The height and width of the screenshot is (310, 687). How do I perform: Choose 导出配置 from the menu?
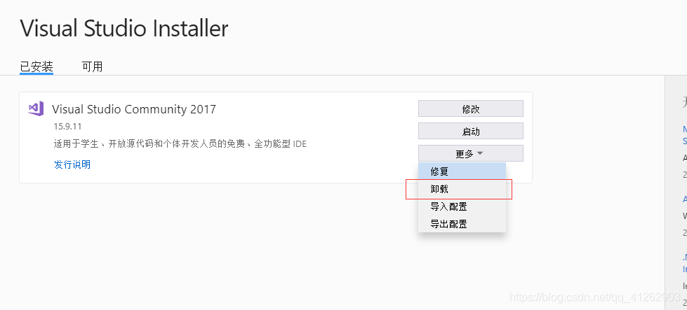(x=462, y=224)
